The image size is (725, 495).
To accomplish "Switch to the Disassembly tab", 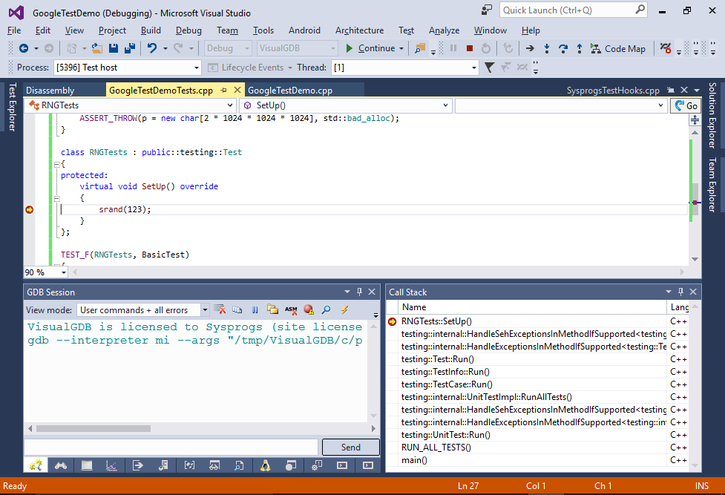I will coord(50,91).
